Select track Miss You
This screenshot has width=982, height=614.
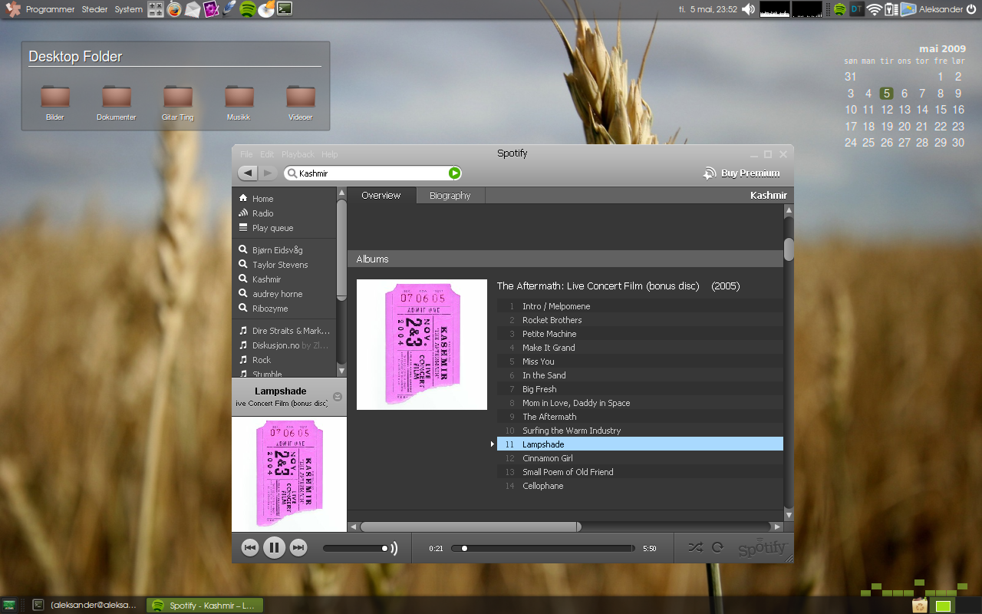pyautogui.click(x=640, y=361)
